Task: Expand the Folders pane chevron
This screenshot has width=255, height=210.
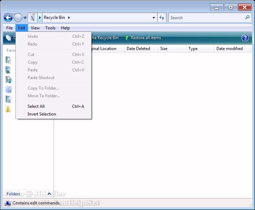Action: pos(49,194)
